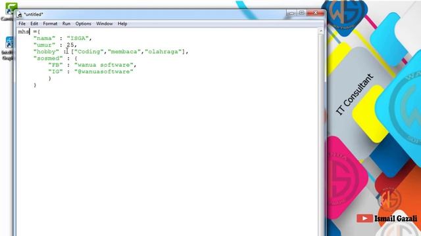The width and height of the screenshot is (421, 236).
Task: Click the scrollbar up arrow in the editor
Action: pyautogui.click(x=320, y=31)
